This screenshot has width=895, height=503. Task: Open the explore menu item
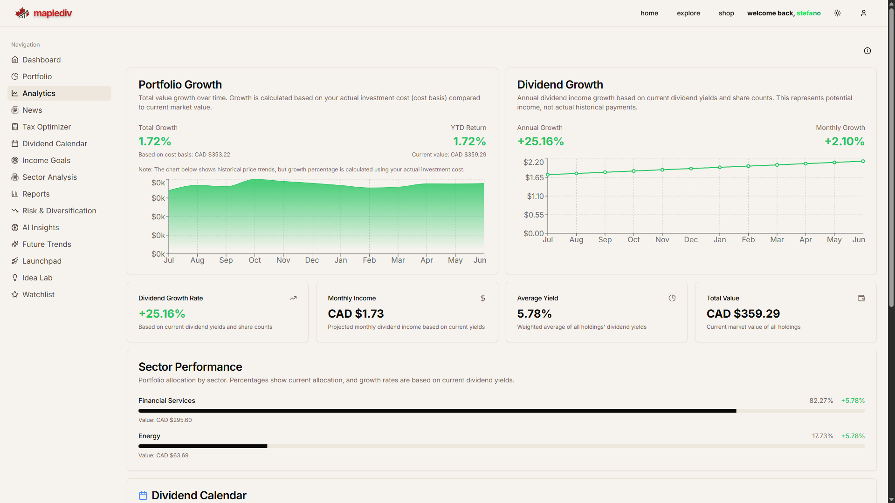688,13
